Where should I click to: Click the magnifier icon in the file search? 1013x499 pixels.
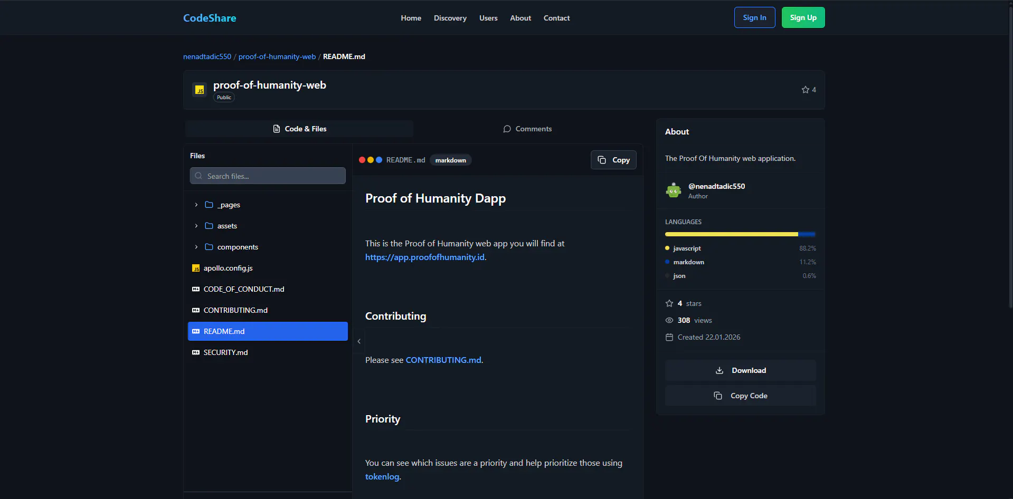pyautogui.click(x=198, y=176)
